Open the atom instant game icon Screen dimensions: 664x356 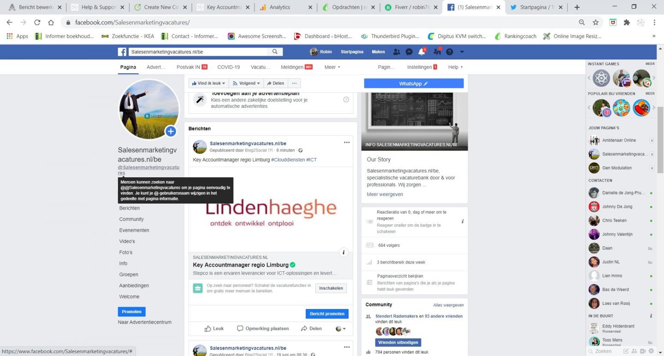(x=601, y=78)
